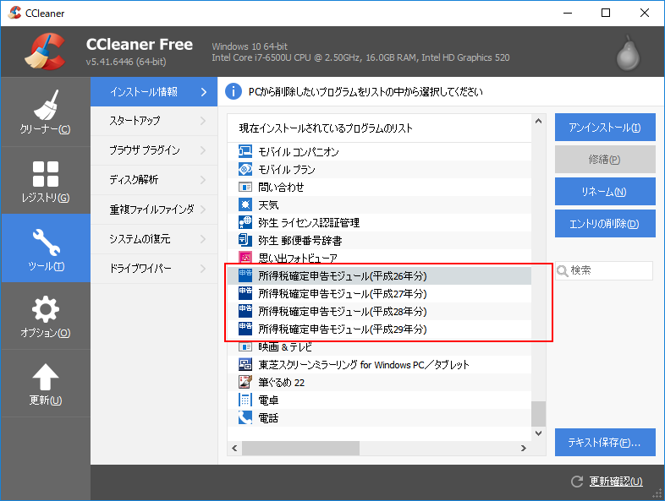
Task: Click the vertical scrollbar thumb
Action: coord(539,414)
